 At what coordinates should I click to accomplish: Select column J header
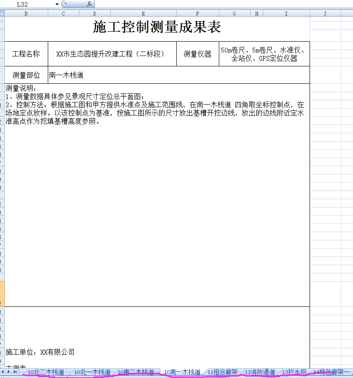click(325, 14)
